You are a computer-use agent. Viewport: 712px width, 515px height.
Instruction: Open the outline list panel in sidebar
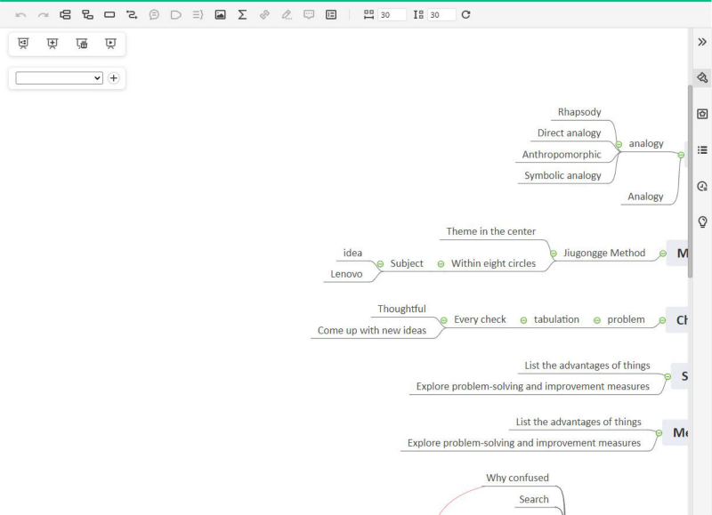(x=702, y=150)
